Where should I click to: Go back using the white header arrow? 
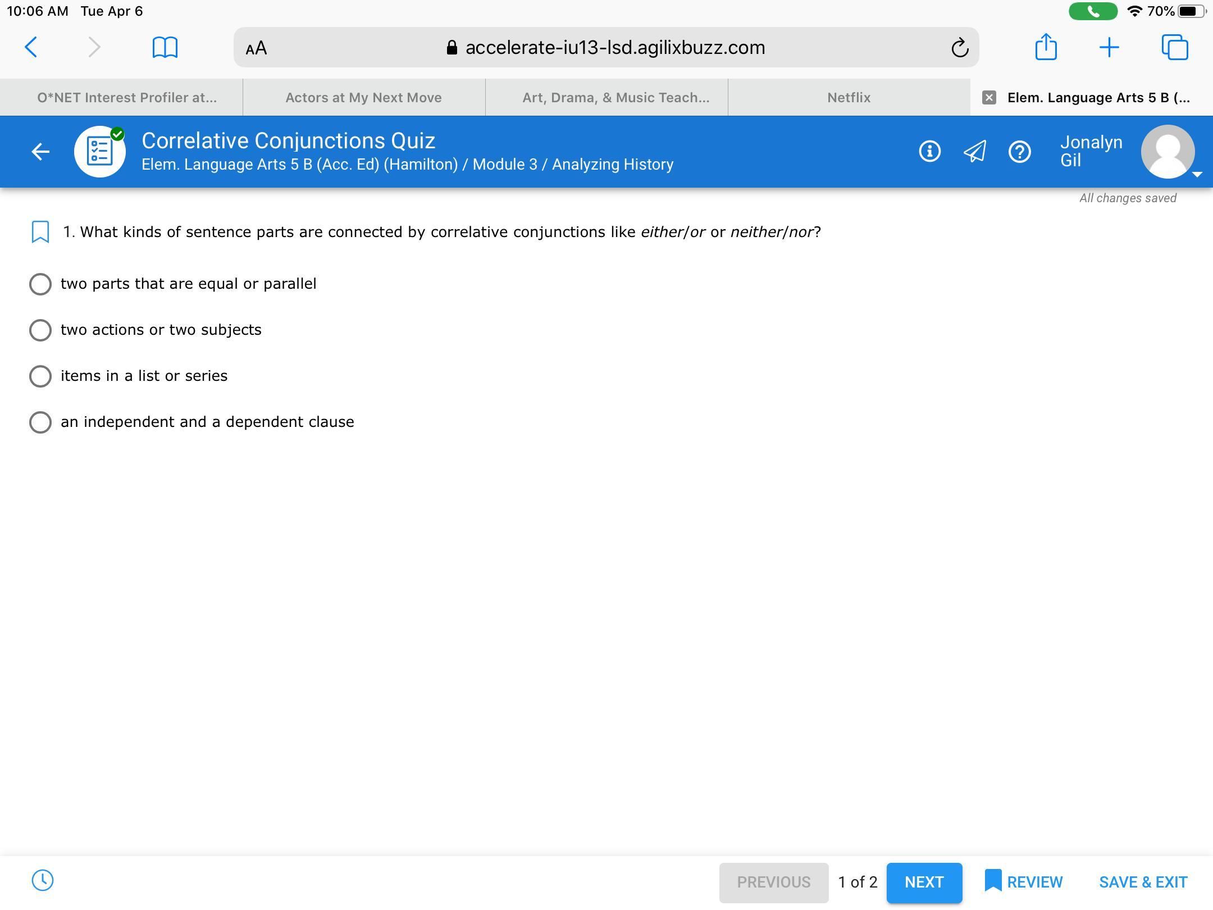40,152
